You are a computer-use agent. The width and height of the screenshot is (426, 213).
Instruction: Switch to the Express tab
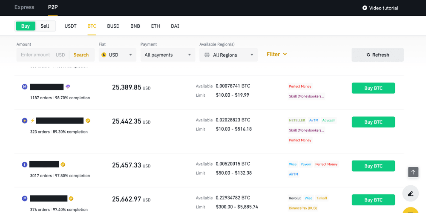click(x=24, y=7)
